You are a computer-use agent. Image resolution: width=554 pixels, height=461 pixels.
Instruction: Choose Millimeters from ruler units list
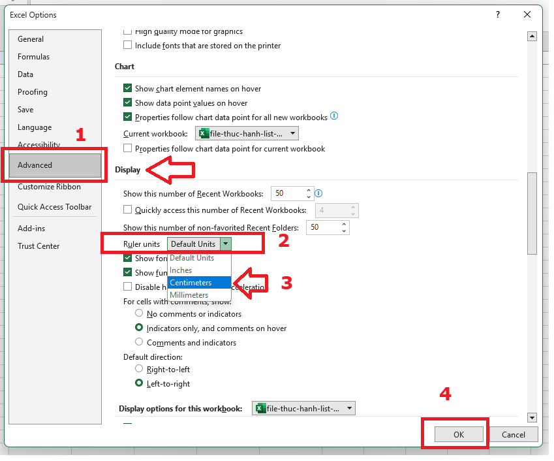point(200,296)
